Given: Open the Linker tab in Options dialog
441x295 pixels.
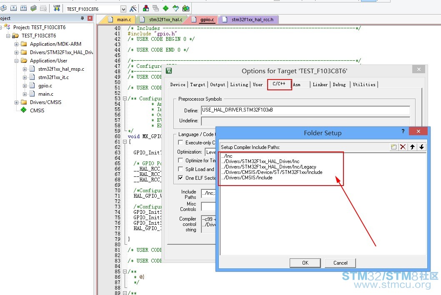Looking at the screenshot, I should pos(320,84).
